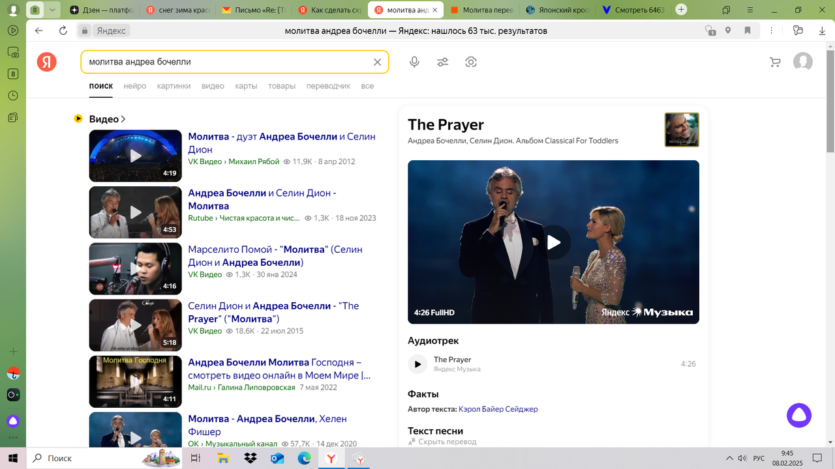This screenshot has height=469, width=835.
Task: Open Марселито Помой Молитва video link
Action: 275,255
